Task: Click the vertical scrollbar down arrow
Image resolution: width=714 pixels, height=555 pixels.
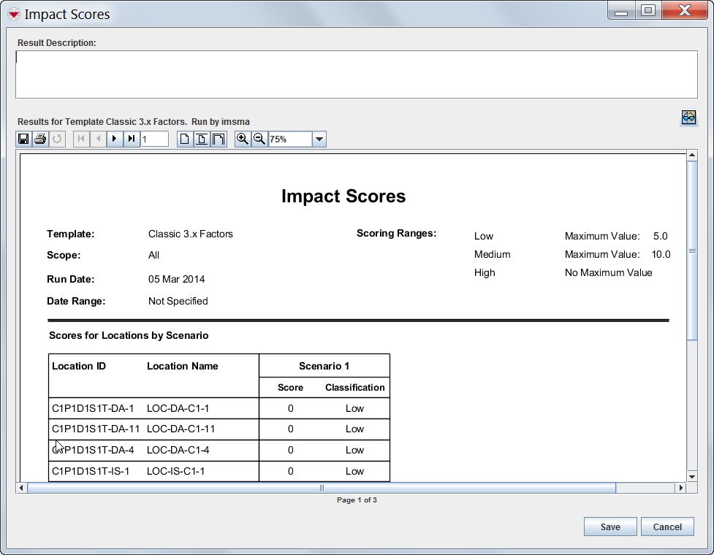Action: coord(692,476)
